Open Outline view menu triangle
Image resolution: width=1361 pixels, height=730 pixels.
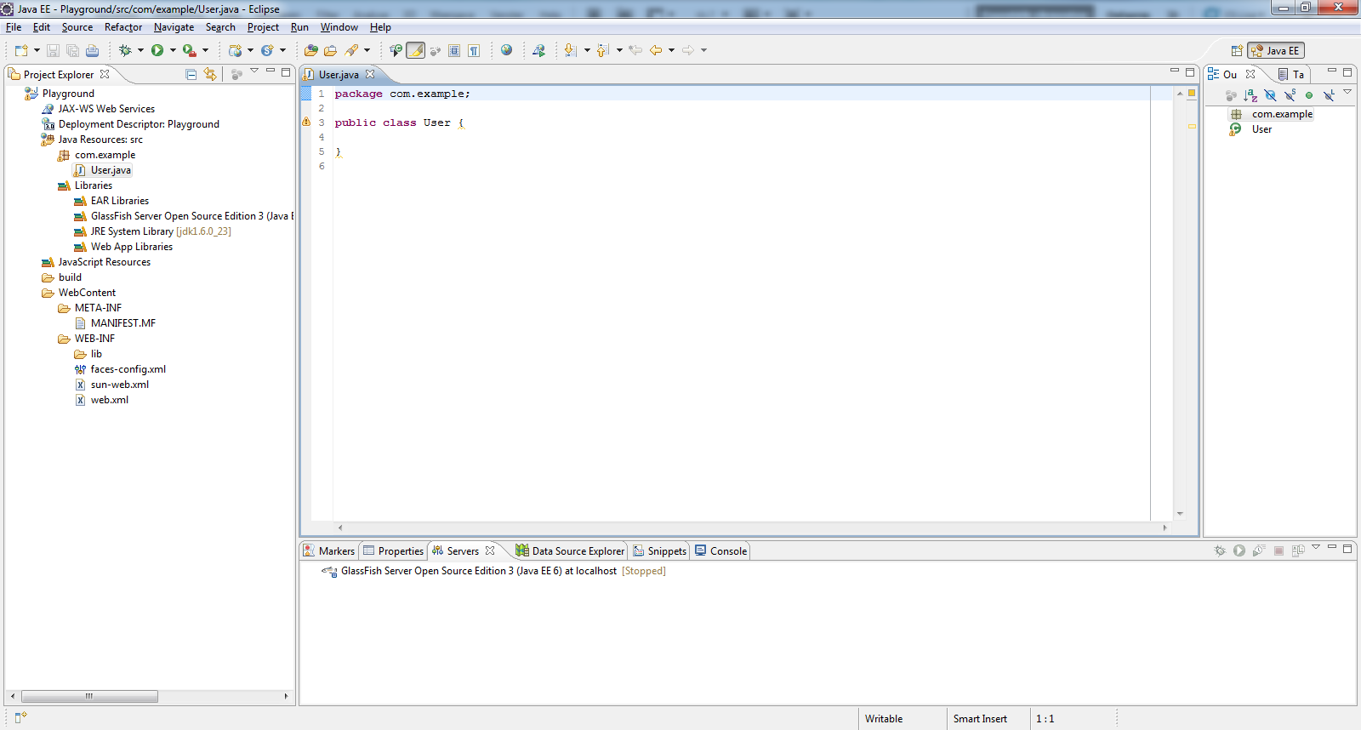click(x=1347, y=91)
